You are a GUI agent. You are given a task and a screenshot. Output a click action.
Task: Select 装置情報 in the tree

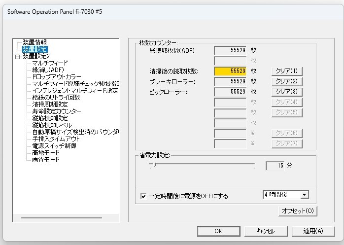pyautogui.click(x=34, y=42)
